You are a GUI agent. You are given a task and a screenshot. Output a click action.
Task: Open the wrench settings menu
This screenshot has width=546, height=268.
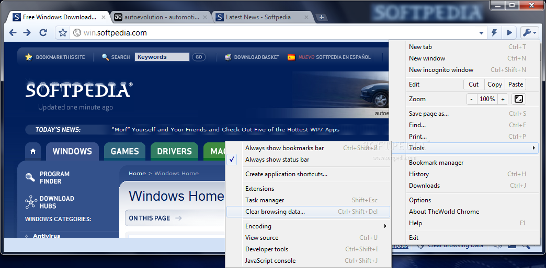(529, 33)
